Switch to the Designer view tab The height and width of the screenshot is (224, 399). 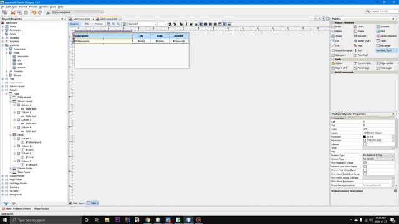point(74,24)
